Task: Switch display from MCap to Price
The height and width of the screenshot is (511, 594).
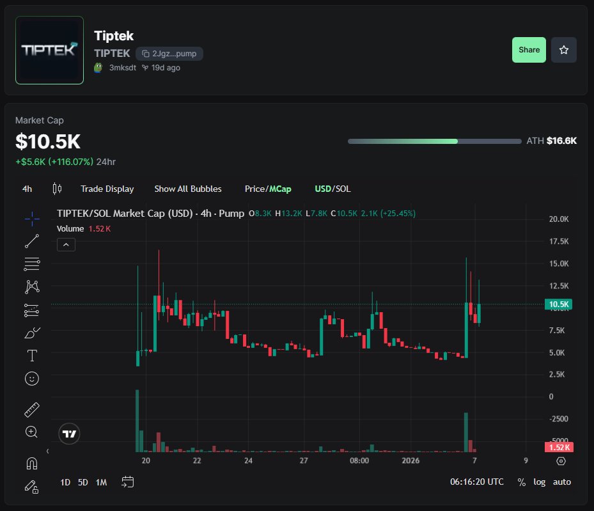Action: [256, 189]
